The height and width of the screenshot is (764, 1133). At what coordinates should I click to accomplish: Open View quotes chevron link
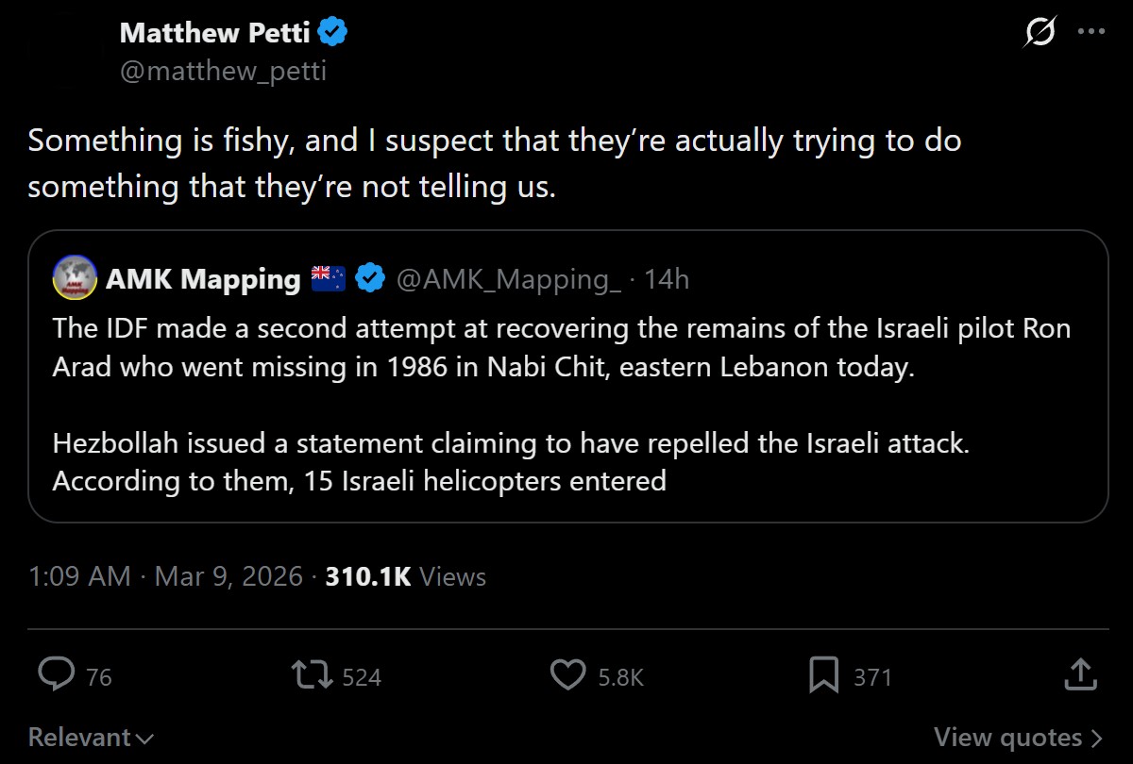click(x=1019, y=737)
